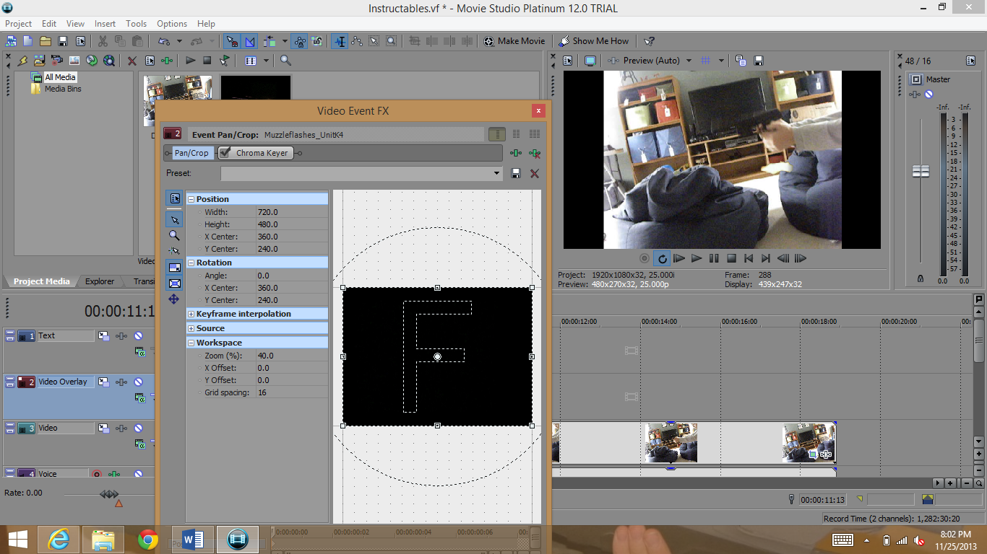Click the What's This Help icon
The height and width of the screenshot is (554, 987).
pos(649,41)
